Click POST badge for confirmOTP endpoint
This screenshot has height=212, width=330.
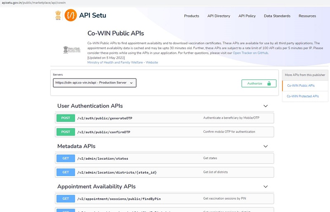66,132
